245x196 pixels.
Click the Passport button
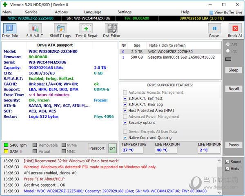(x=97, y=148)
